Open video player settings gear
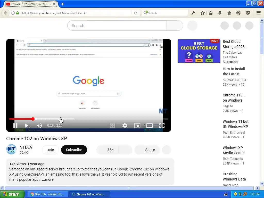The width and height of the screenshot is (264, 198). pyautogui.click(x=125, y=126)
